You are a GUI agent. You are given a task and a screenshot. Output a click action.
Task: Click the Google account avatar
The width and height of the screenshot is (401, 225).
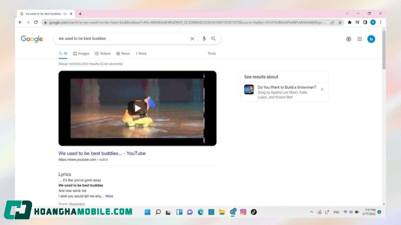pyautogui.click(x=371, y=39)
